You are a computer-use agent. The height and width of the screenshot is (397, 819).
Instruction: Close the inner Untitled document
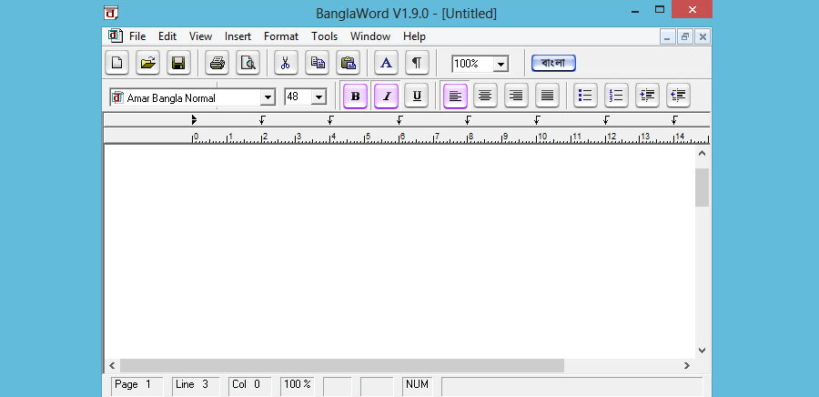coord(703,36)
